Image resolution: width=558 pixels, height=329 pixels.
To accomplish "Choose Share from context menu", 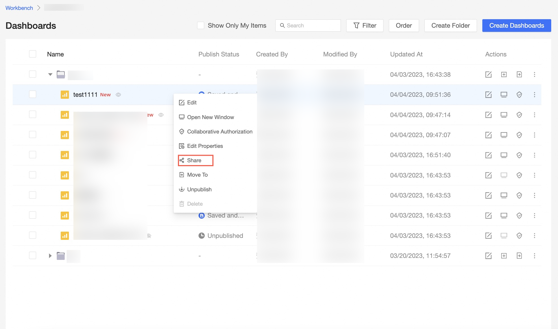I will tap(194, 160).
